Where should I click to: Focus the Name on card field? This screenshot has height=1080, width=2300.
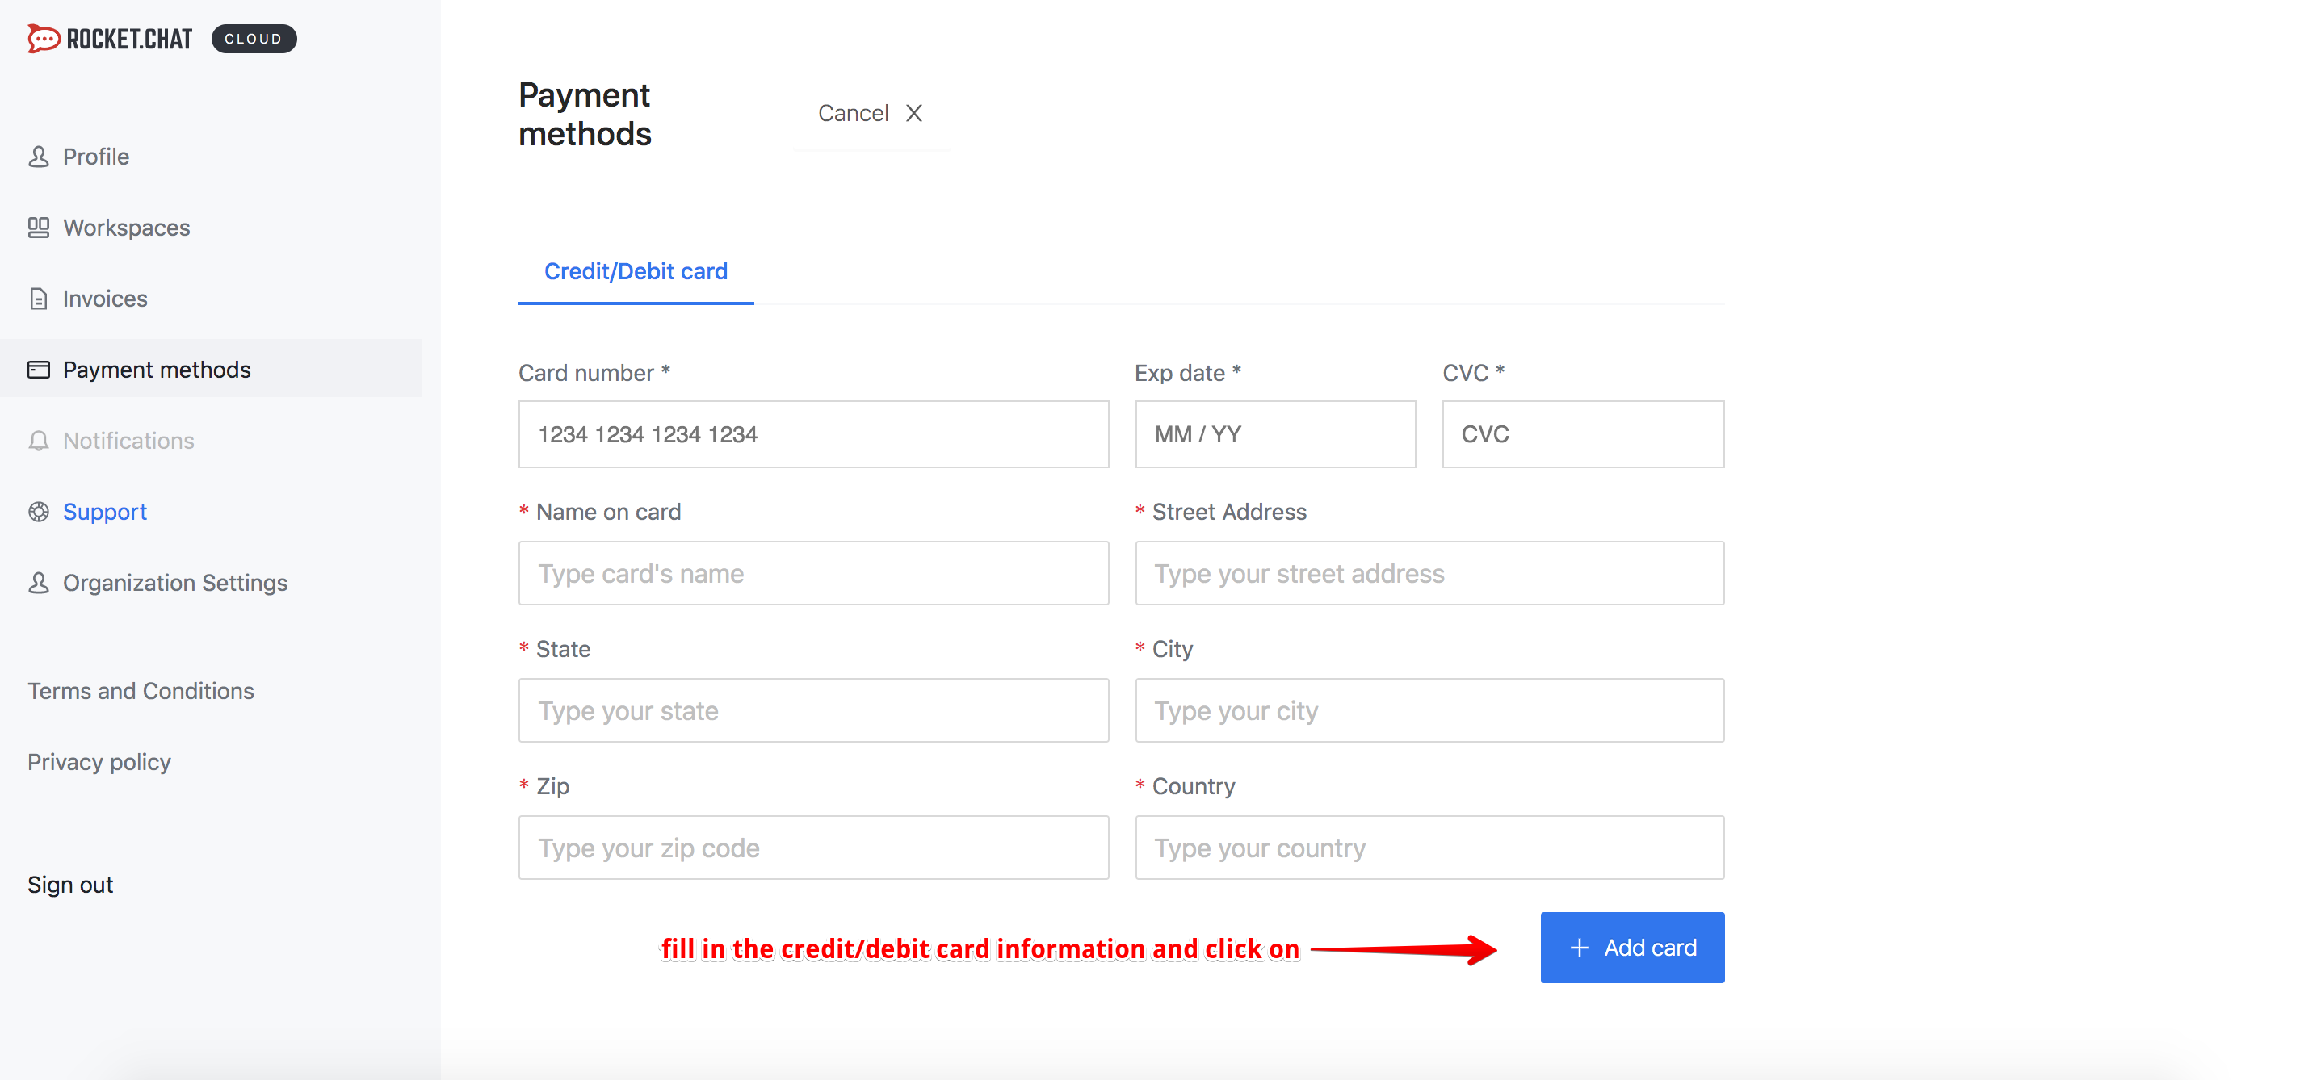click(813, 573)
